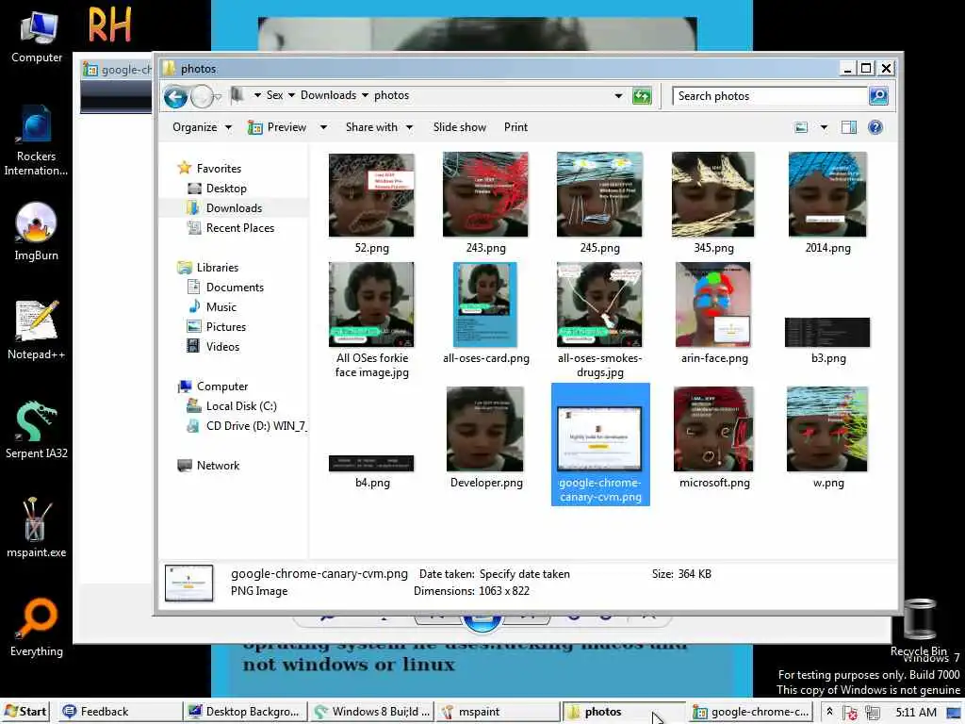Open Computer desktop icon
Image resolution: width=965 pixels, height=724 pixels.
click(37, 38)
